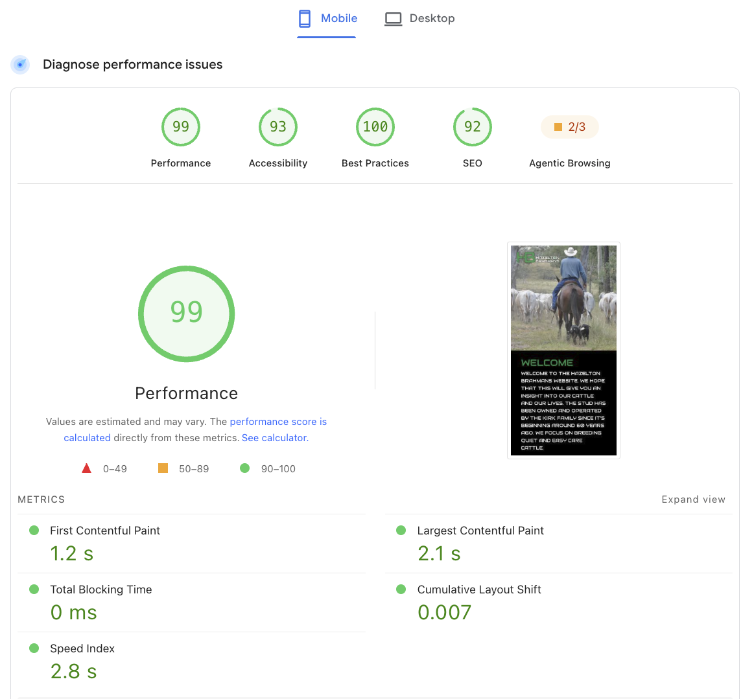Click the red triangle 0–49 legend icon
The image size is (754, 699).
(x=87, y=468)
